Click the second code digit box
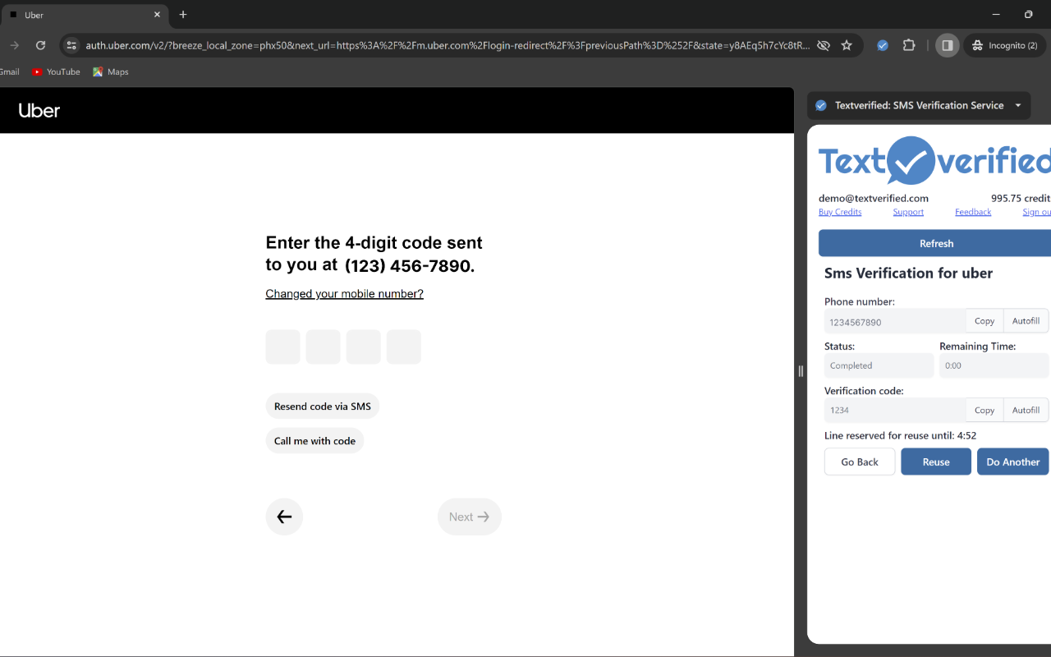This screenshot has width=1051, height=657. pyautogui.click(x=323, y=347)
